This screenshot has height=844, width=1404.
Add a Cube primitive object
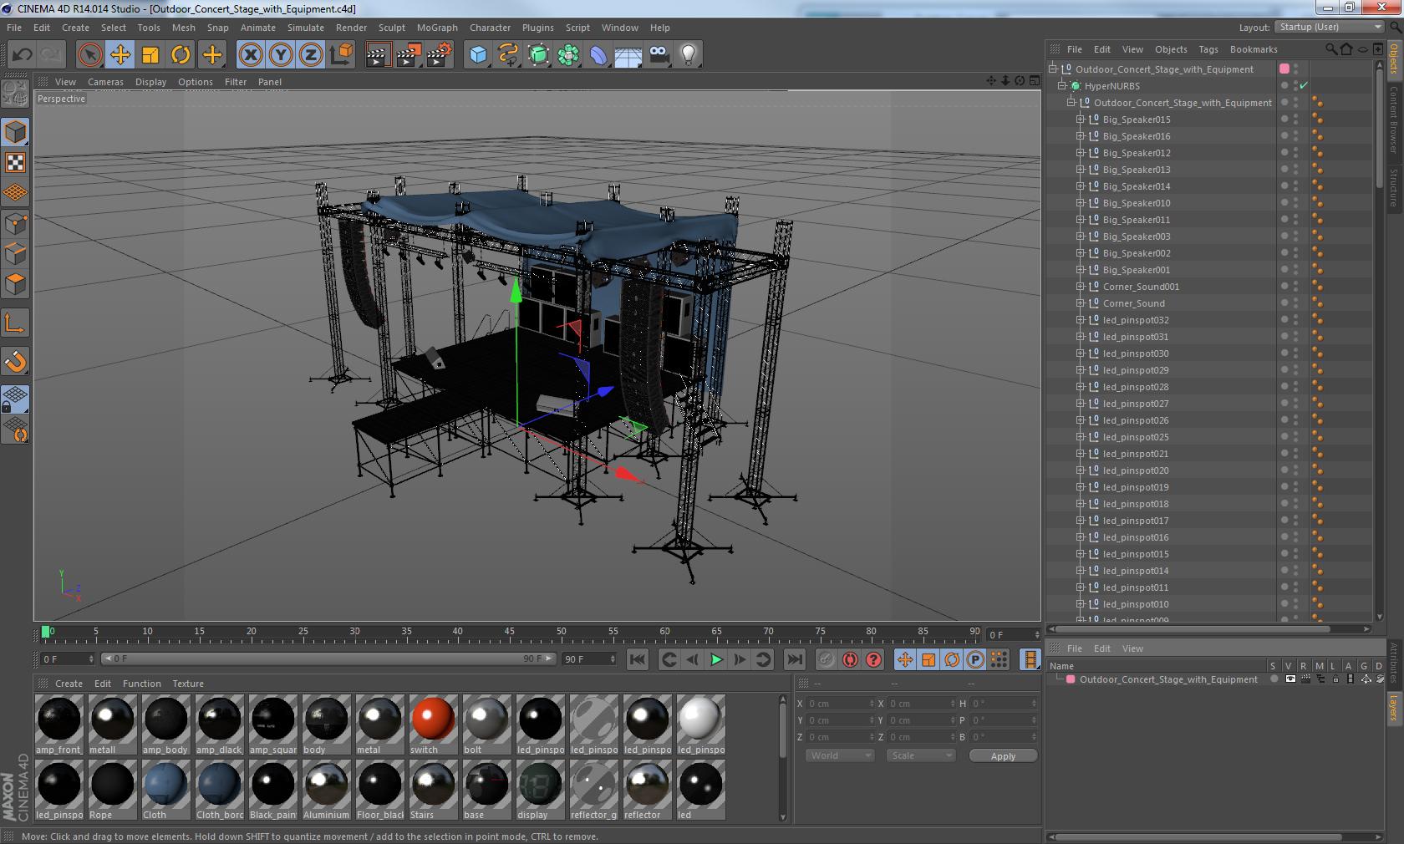pyautogui.click(x=478, y=55)
